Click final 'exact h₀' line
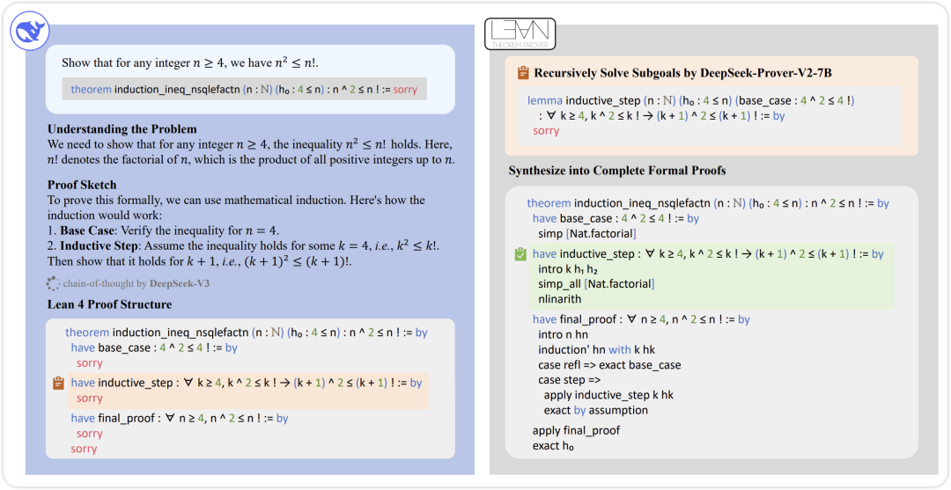Viewport: 951px width, 490px height. pos(553,446)
